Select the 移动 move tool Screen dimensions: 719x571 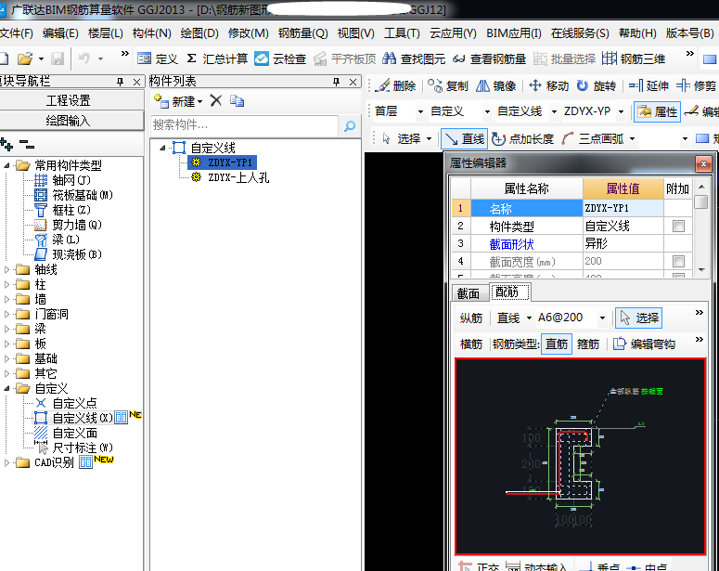point(548,85)
